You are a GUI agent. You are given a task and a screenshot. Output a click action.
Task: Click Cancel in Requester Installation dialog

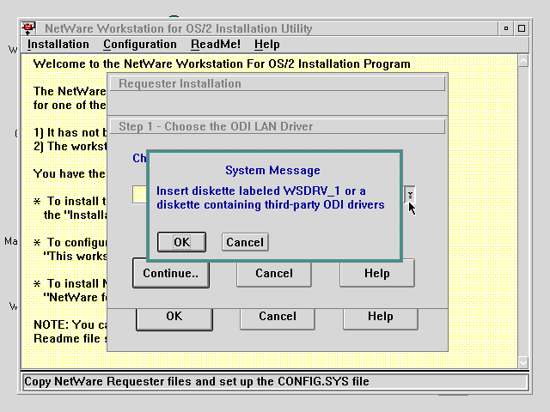(278, 319)
